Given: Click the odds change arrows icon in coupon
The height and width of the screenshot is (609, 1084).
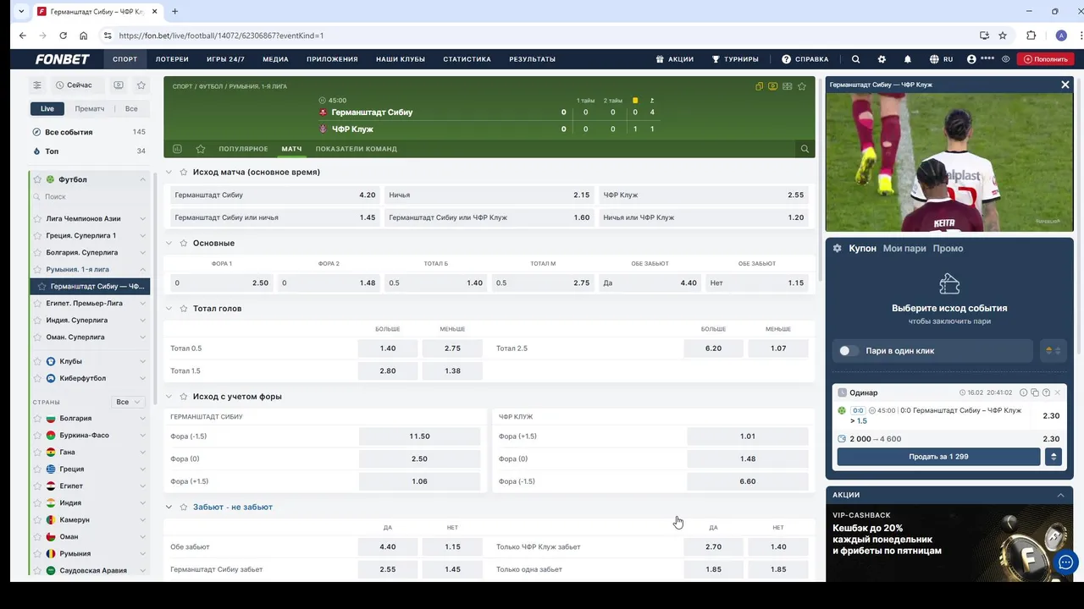Looking at the screenshot, I should click(1054, 351).
